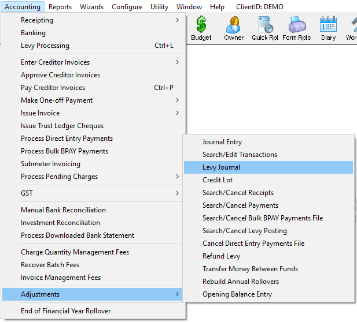Viewport: 357px width, 322px height.
Task: Select End of Financial Year Rollover
Action: (x=93, y=310)
